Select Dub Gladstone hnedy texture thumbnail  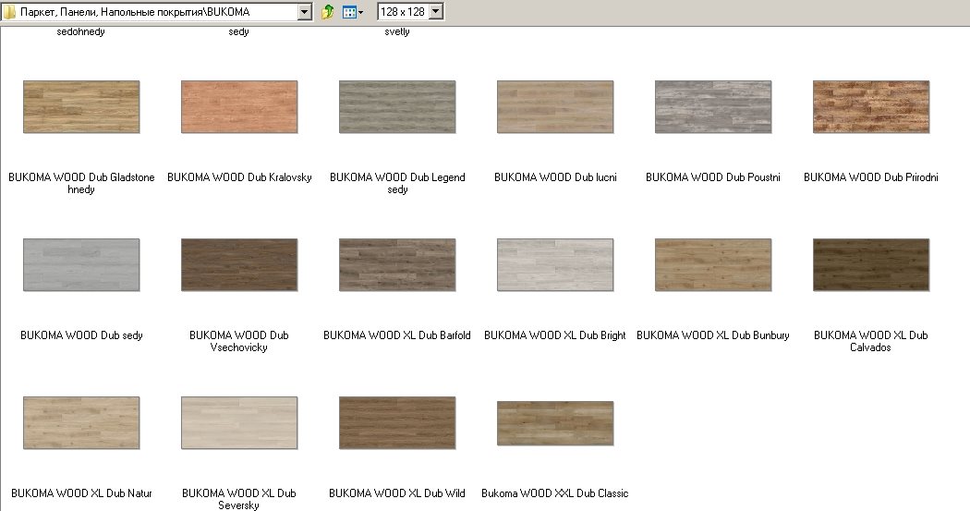[x=81, y=106]
